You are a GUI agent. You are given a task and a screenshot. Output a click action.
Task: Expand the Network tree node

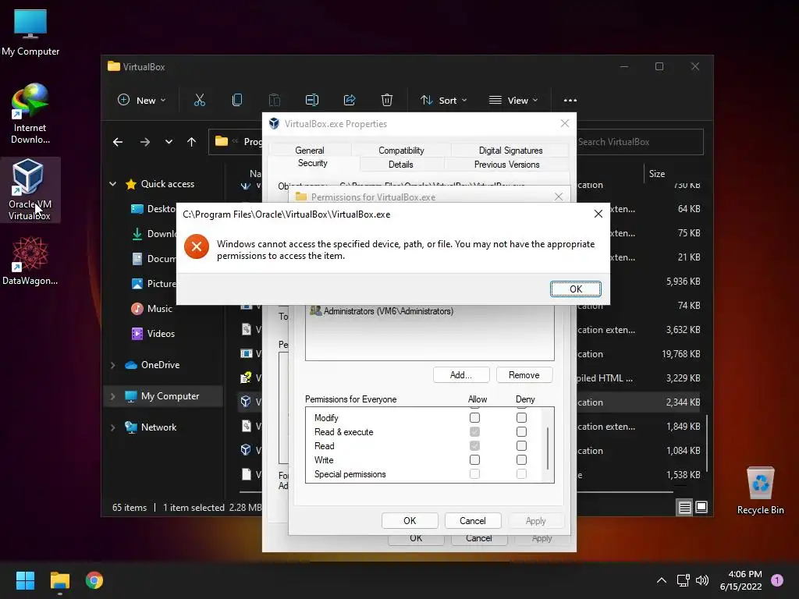[x=112, y=427]
